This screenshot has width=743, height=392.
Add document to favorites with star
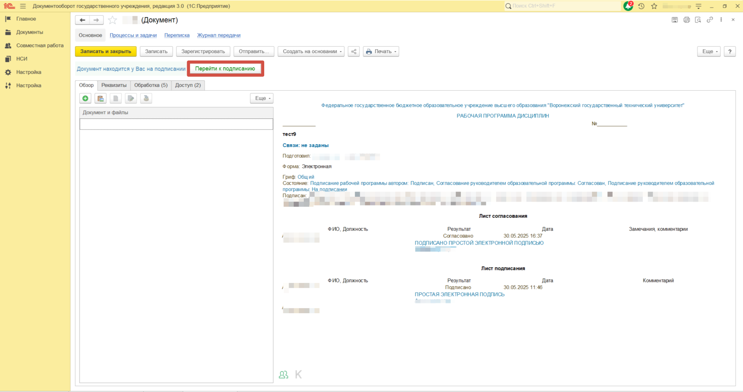click(x=113, y=20)
